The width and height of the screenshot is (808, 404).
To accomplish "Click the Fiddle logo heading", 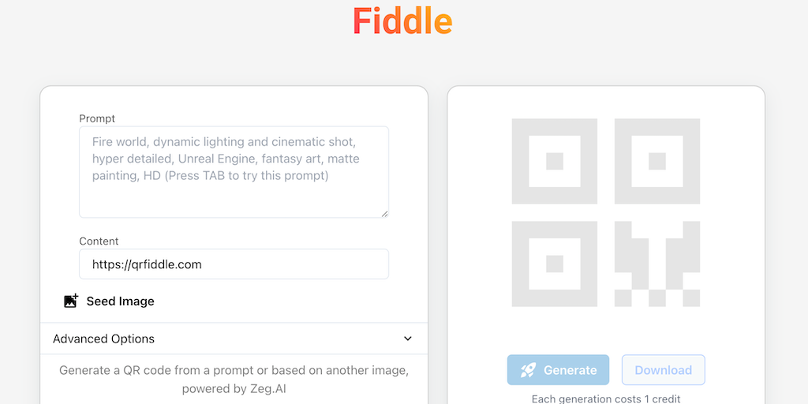I will (402, 21).
